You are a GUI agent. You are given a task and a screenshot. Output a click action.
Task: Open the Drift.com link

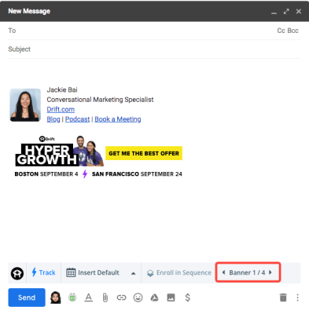61,109
